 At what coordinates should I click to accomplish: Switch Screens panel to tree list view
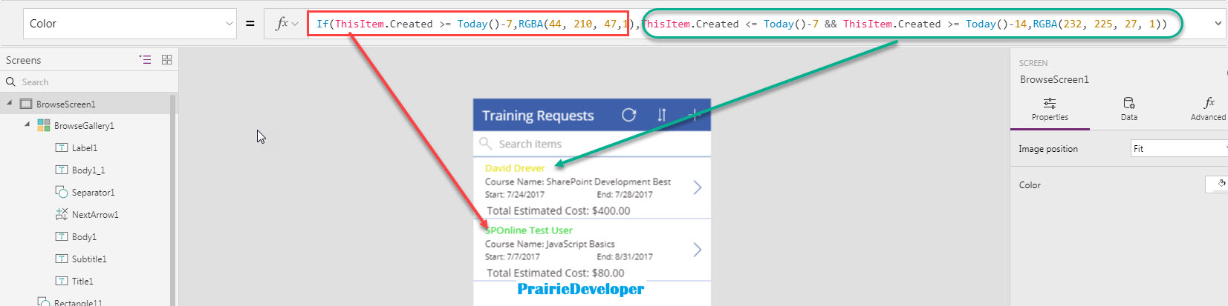tap(145, 60)
